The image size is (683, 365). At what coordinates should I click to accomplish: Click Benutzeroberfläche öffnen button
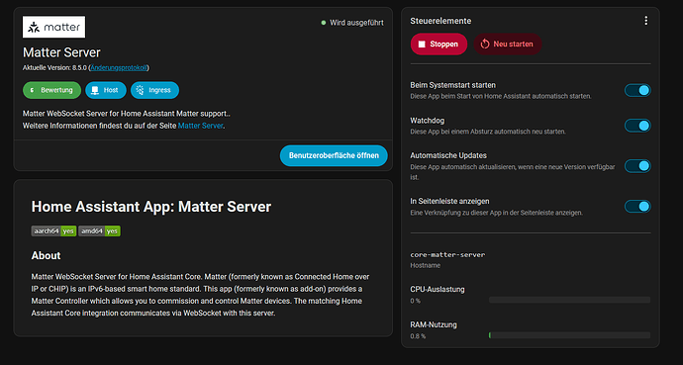pyautogui.click(x=334, y=155)
